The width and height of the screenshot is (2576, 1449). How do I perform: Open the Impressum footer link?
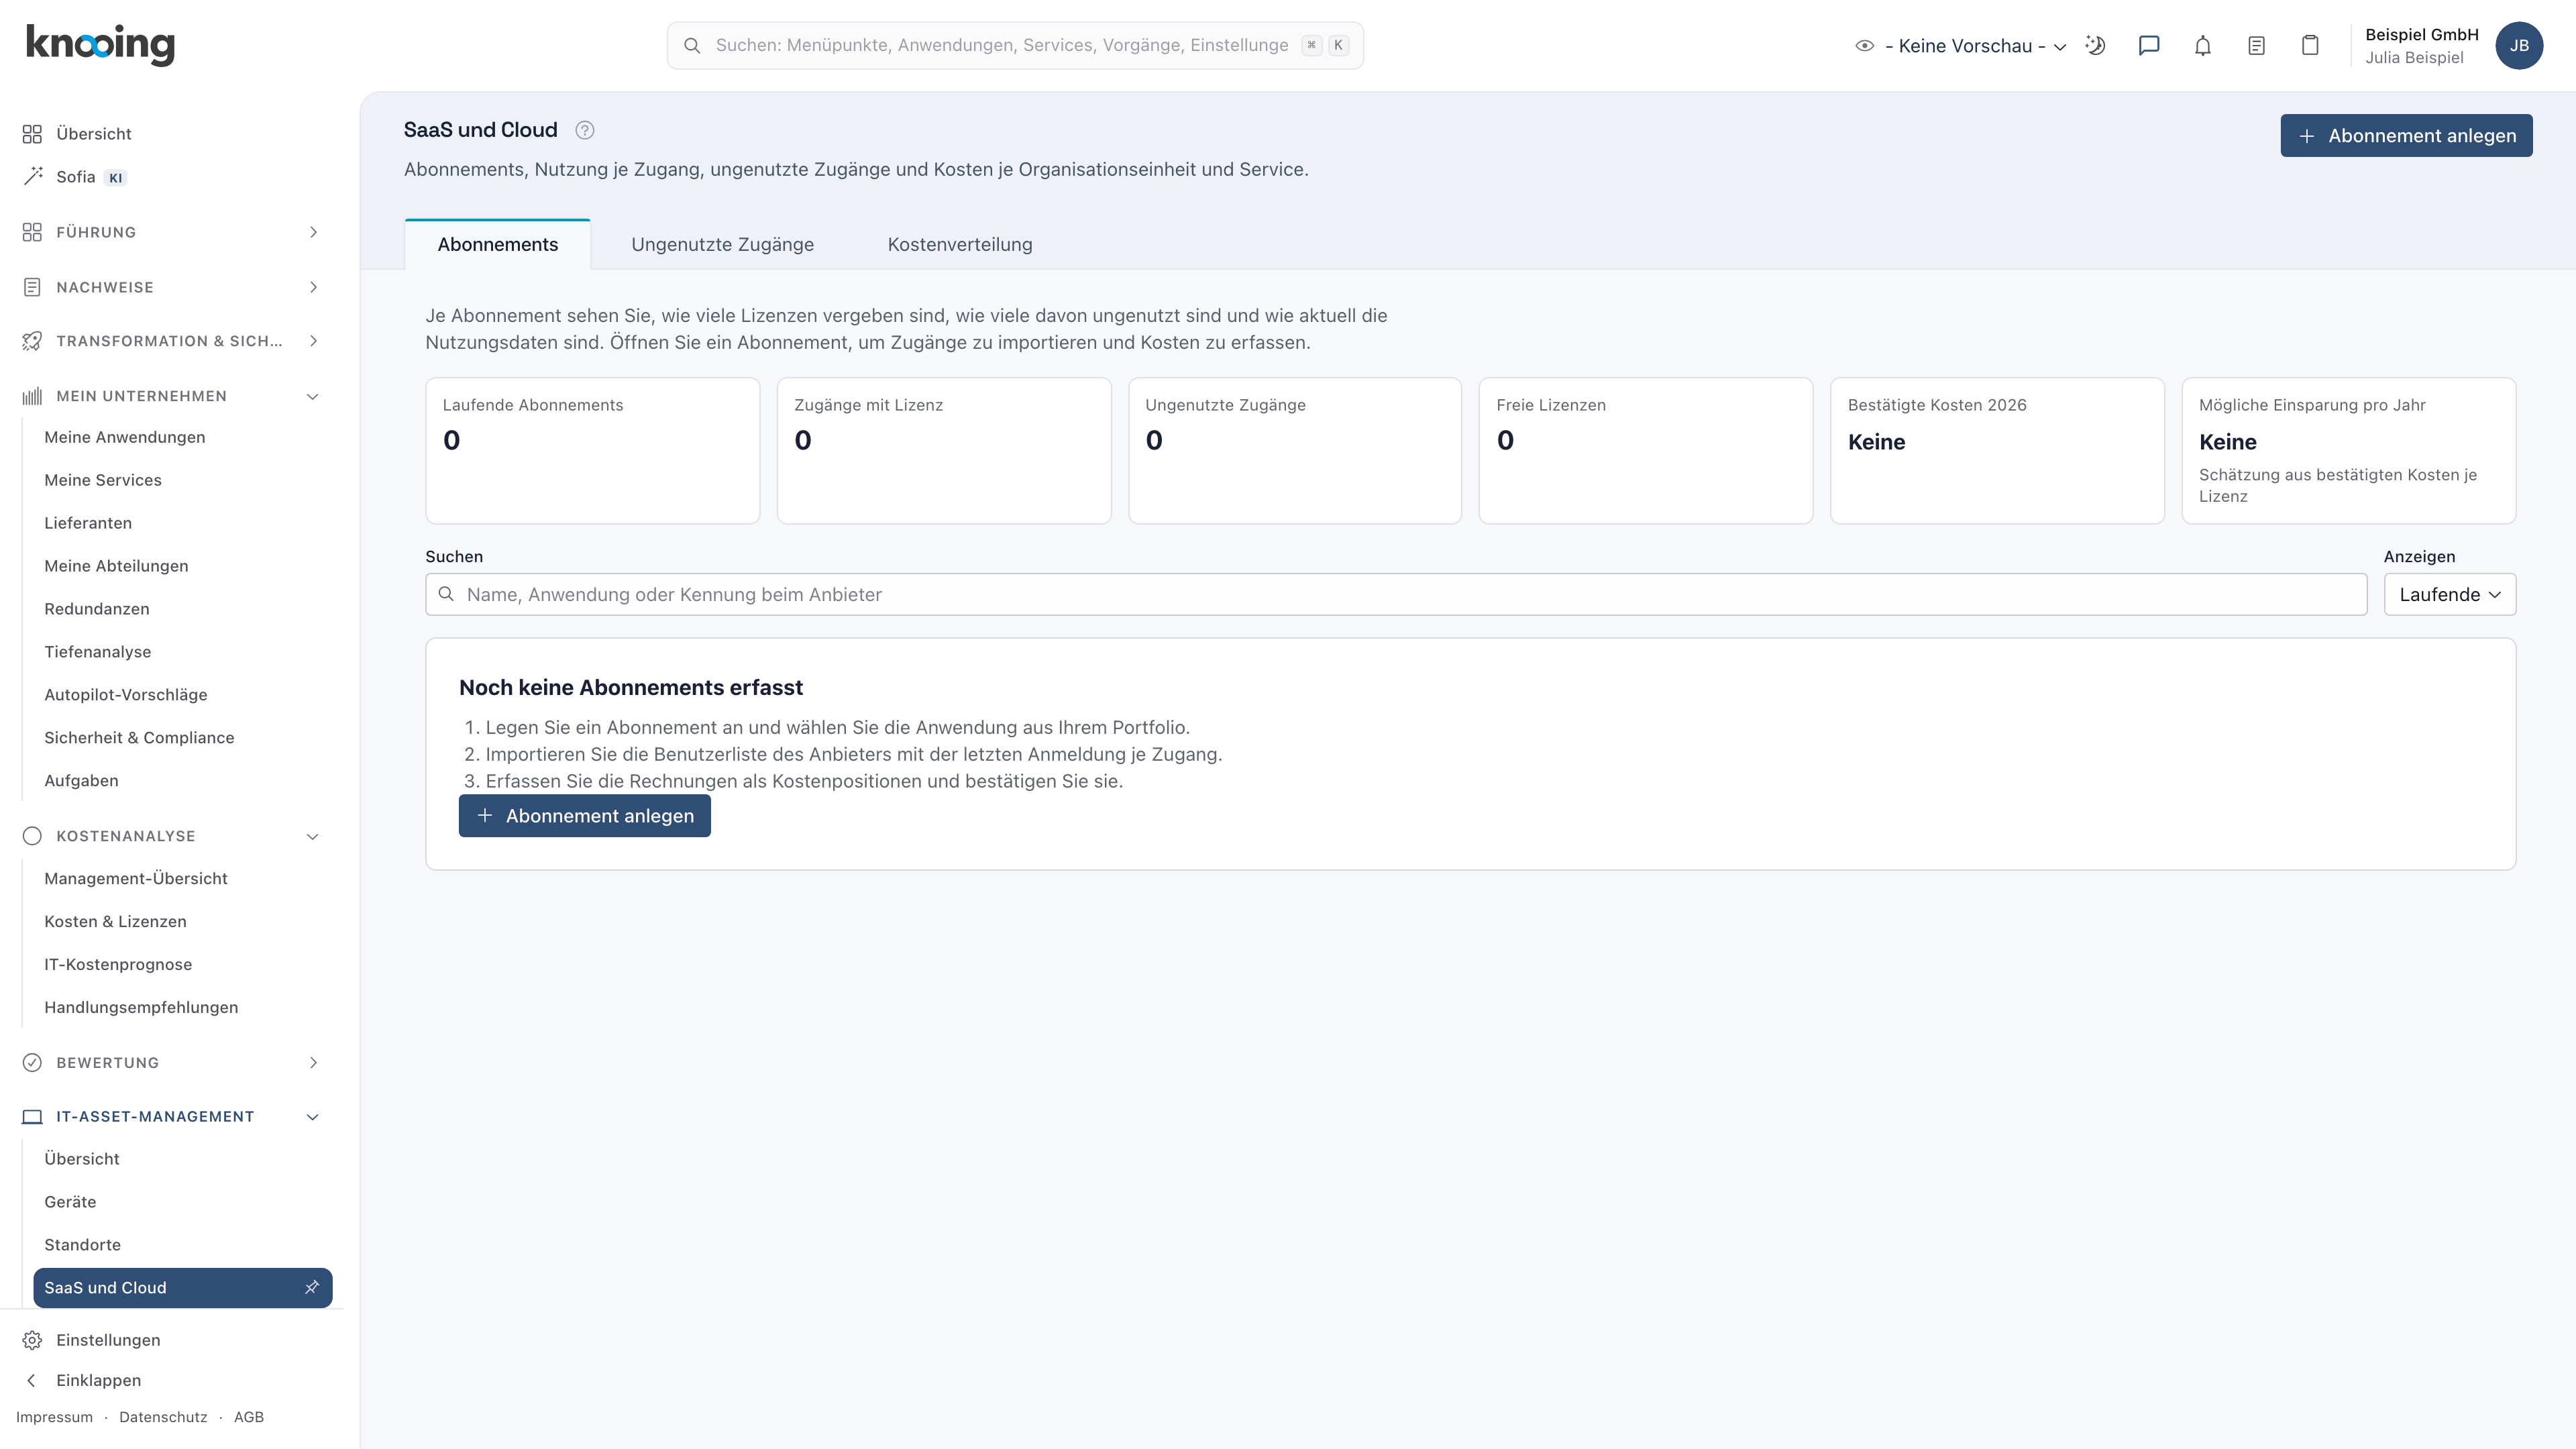(54, 1416)
